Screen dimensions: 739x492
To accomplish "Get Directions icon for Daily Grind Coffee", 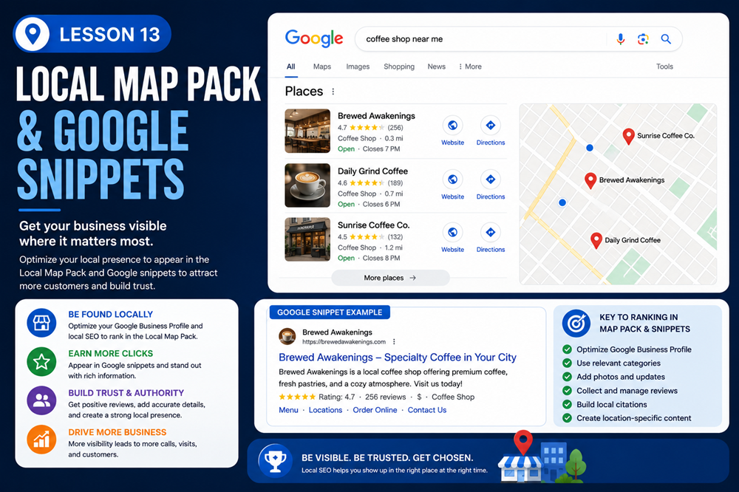I will point(491,179).
